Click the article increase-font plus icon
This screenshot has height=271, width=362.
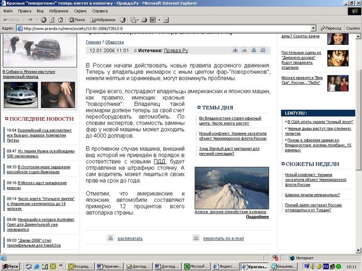pyautogui.click(x=235, y=50)
